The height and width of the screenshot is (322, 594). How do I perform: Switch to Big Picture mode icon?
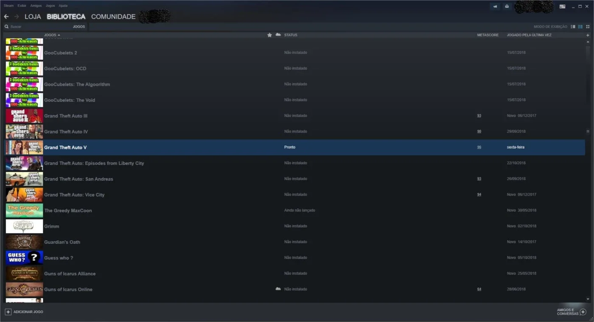click(562, 6)
